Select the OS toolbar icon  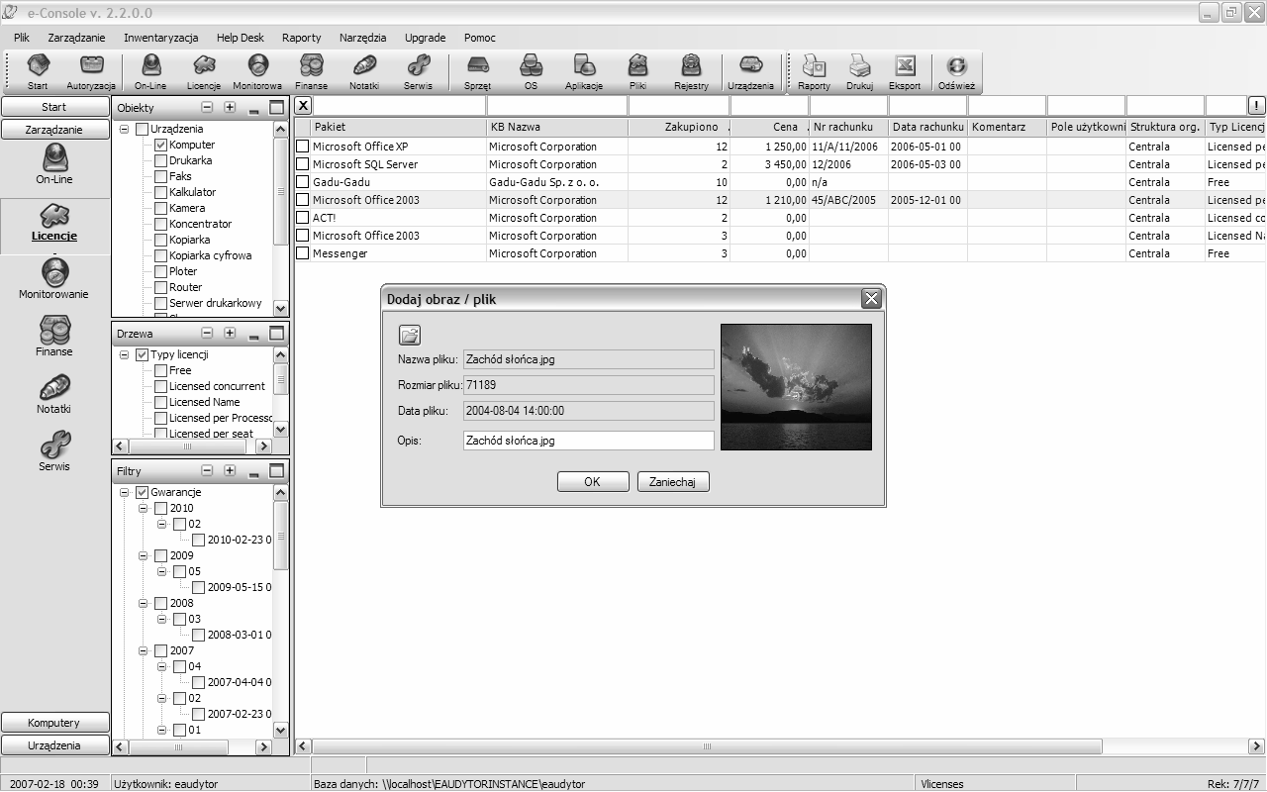531,72
